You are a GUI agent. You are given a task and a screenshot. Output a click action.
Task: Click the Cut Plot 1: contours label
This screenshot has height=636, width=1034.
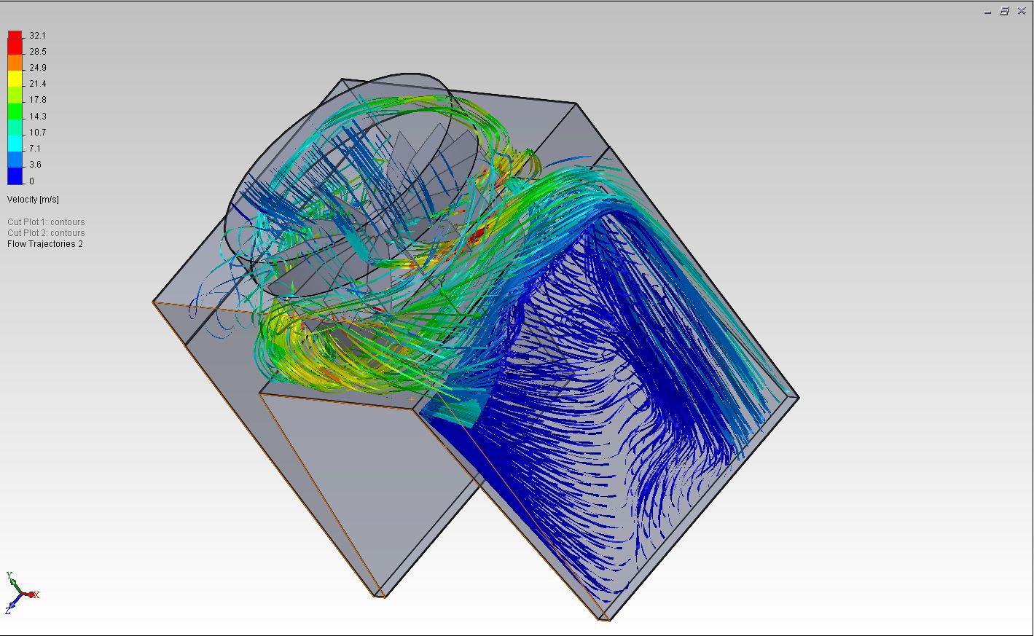(x=46, y=222)
